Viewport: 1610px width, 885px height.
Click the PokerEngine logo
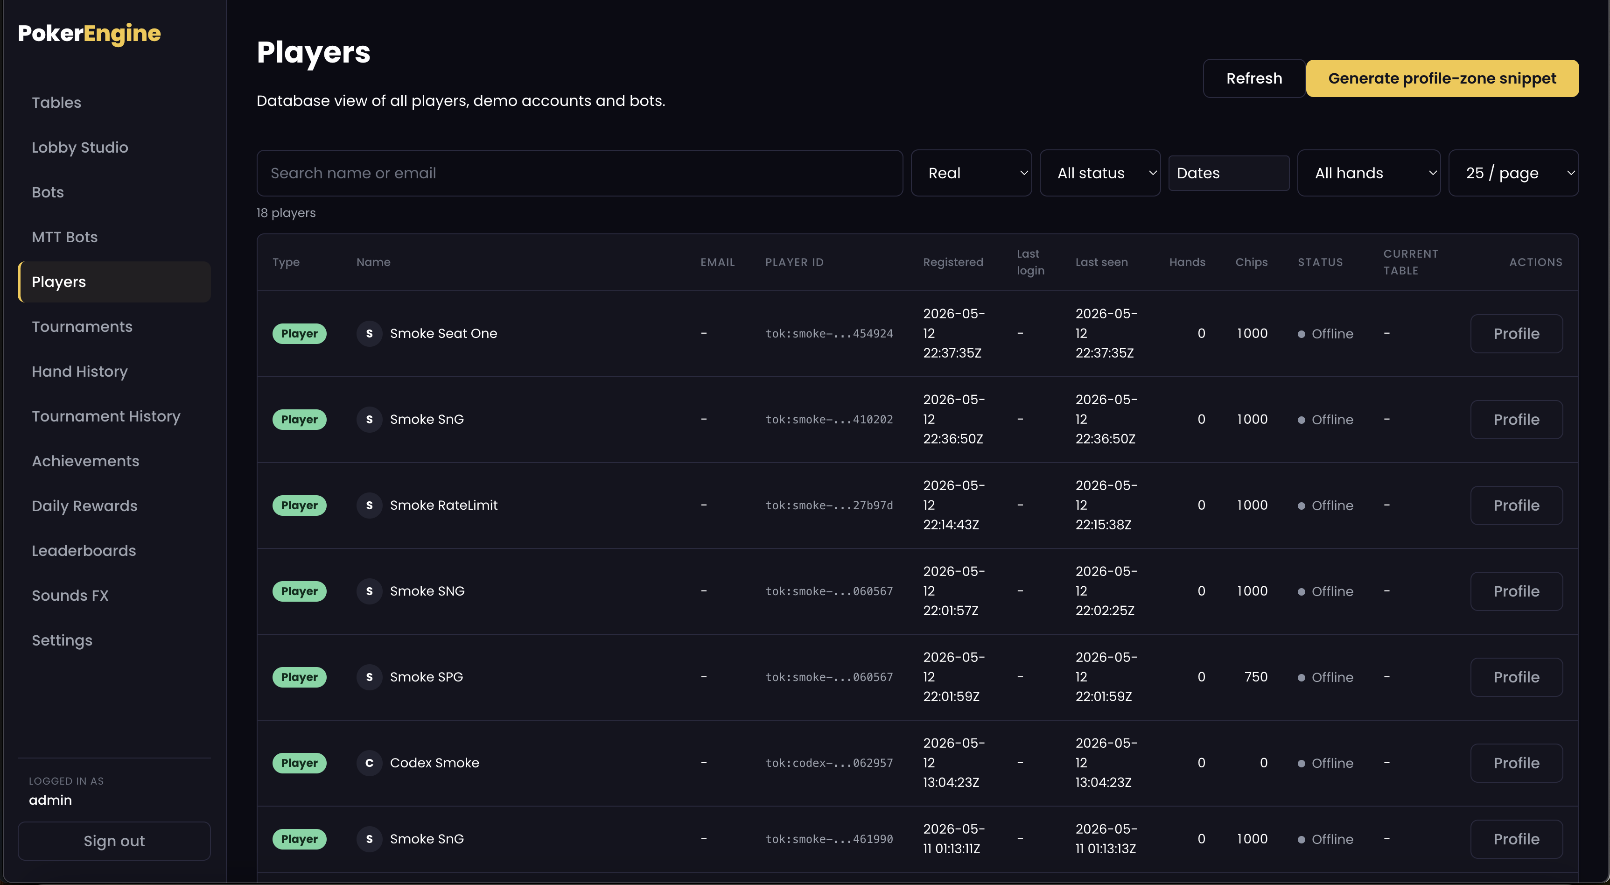(90, 34)
